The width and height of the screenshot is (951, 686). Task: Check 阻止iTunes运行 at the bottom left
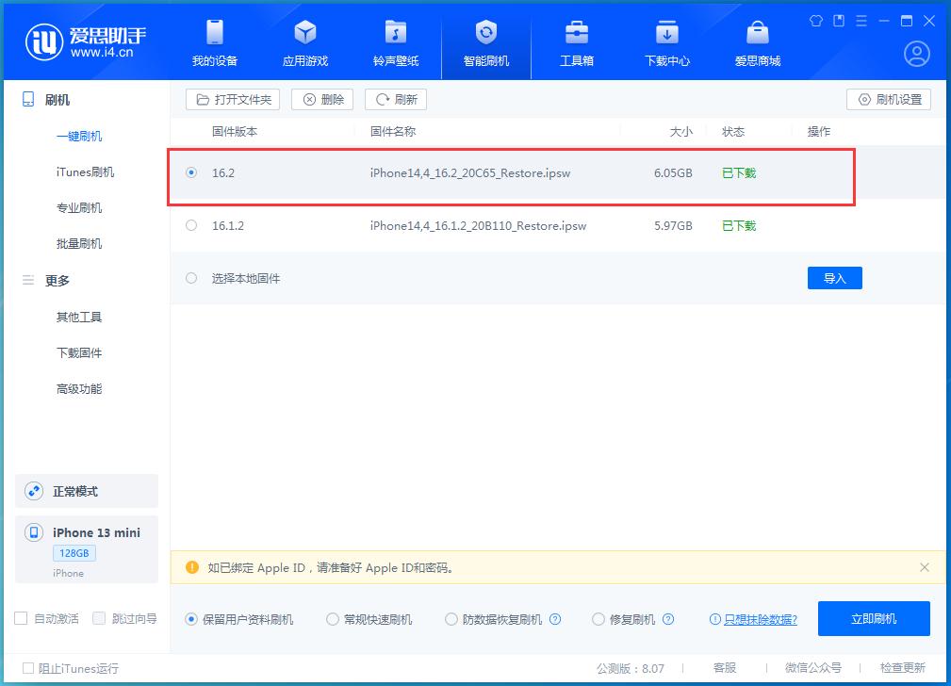pos(28,668)
